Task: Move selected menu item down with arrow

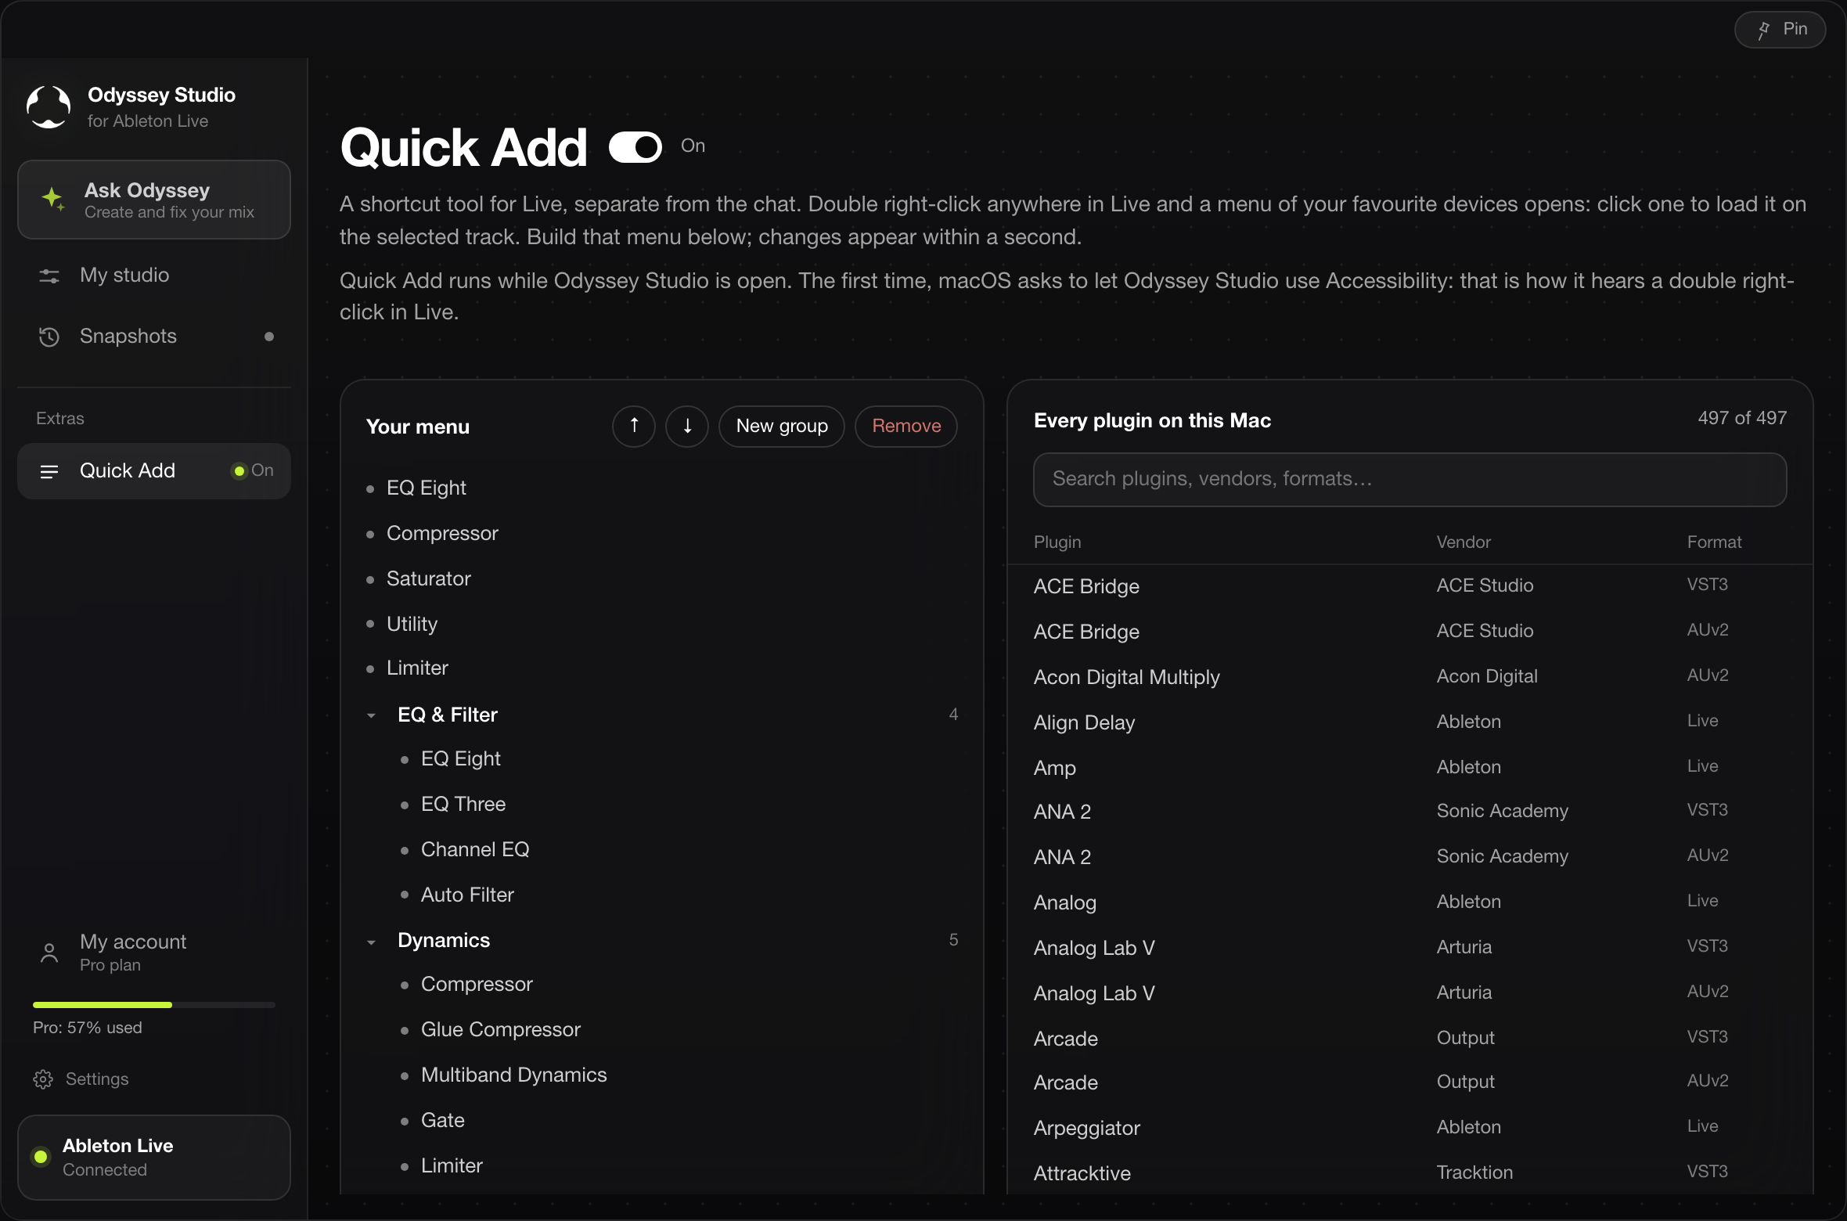Action: [x=687, y=426]
